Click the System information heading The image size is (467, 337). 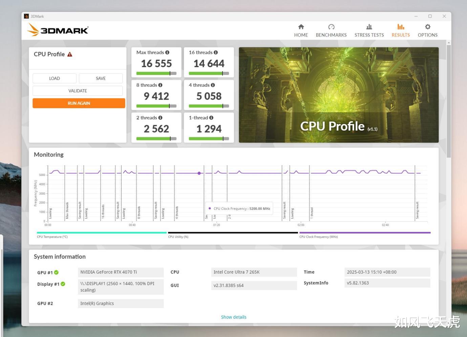point(60,257)
